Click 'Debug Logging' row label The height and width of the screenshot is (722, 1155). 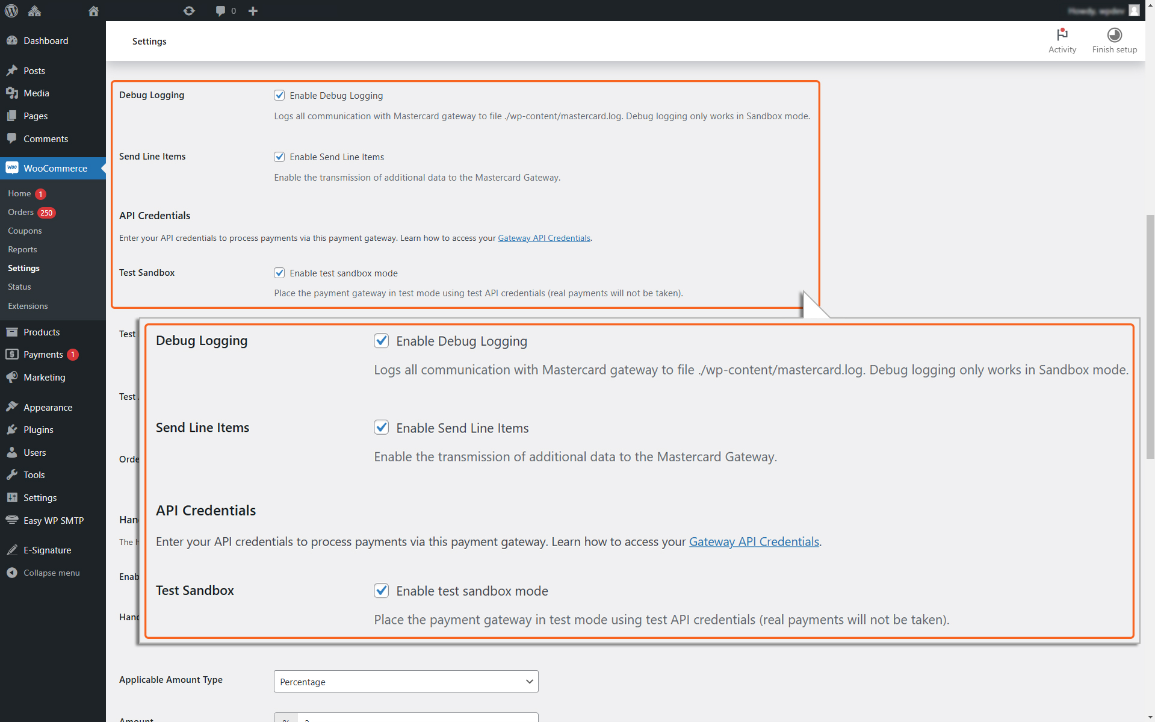(x=152, y=95)
